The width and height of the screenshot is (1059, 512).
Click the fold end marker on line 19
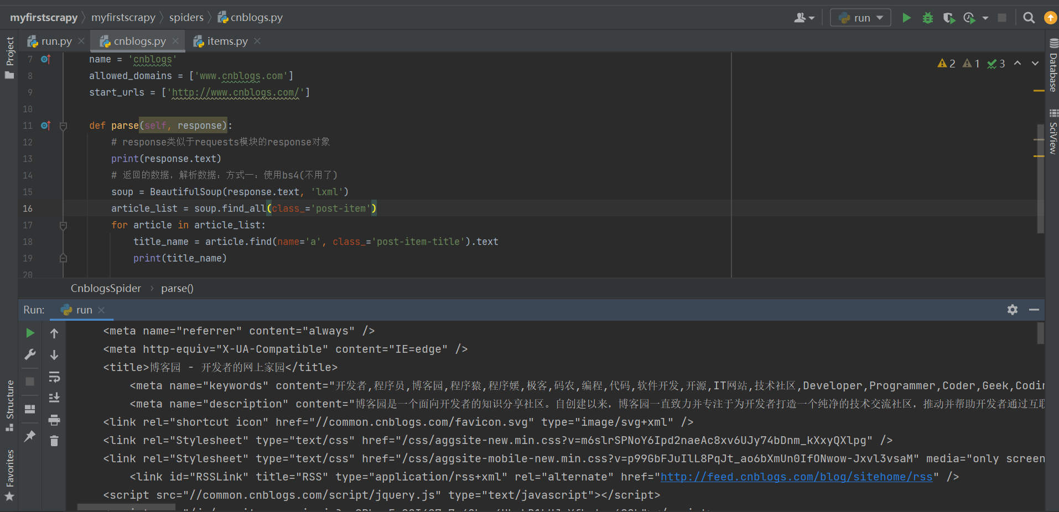tap(63, 258)
